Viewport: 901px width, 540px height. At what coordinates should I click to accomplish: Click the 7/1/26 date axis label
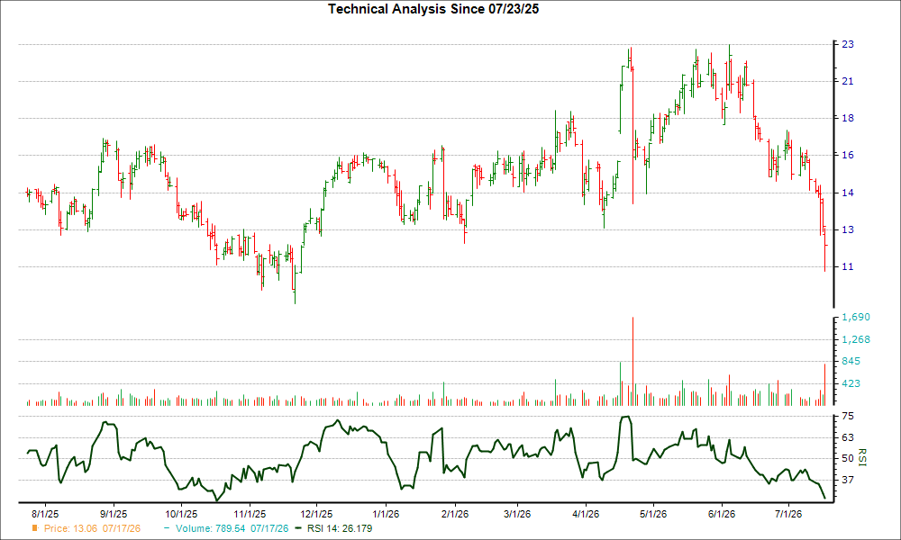[789, 514]
